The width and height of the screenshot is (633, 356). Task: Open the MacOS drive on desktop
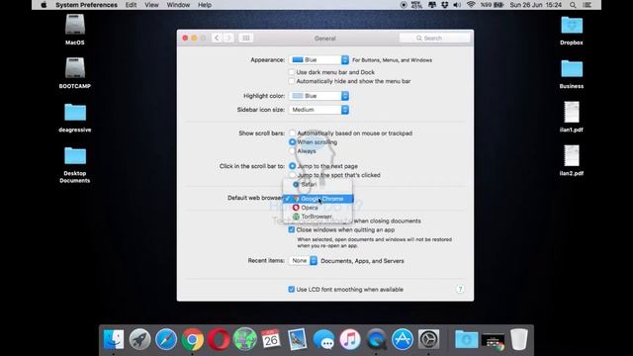(x=75, y=30)
